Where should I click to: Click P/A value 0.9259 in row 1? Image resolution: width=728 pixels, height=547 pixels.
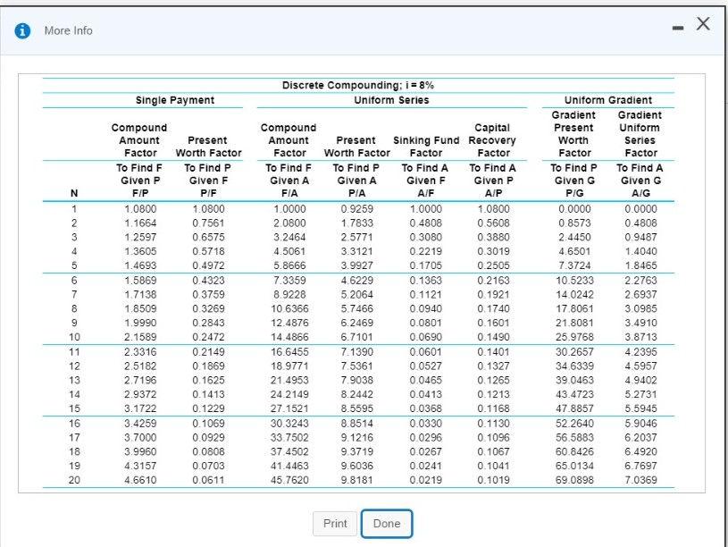pyautogui.click(x=356, y=209)
